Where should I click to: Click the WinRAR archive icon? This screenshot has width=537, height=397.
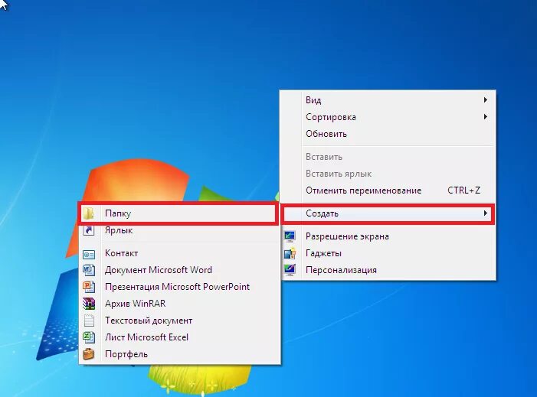89,304
